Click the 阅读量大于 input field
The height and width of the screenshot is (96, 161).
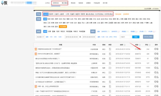[x=41, y=37]
